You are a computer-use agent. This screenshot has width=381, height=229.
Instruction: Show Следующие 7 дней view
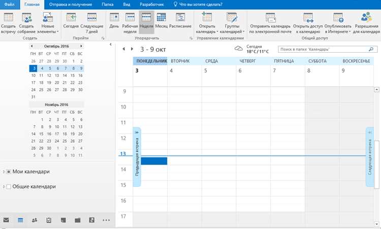92,23
